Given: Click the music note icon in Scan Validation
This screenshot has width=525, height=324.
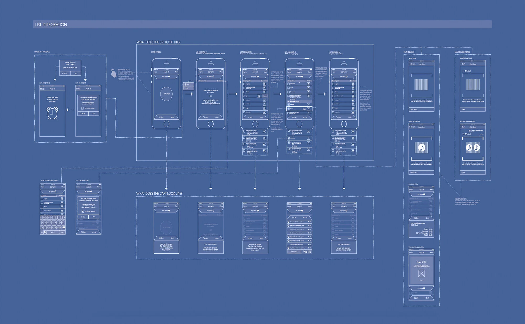Looking at the screenshot, I should 421,148.
